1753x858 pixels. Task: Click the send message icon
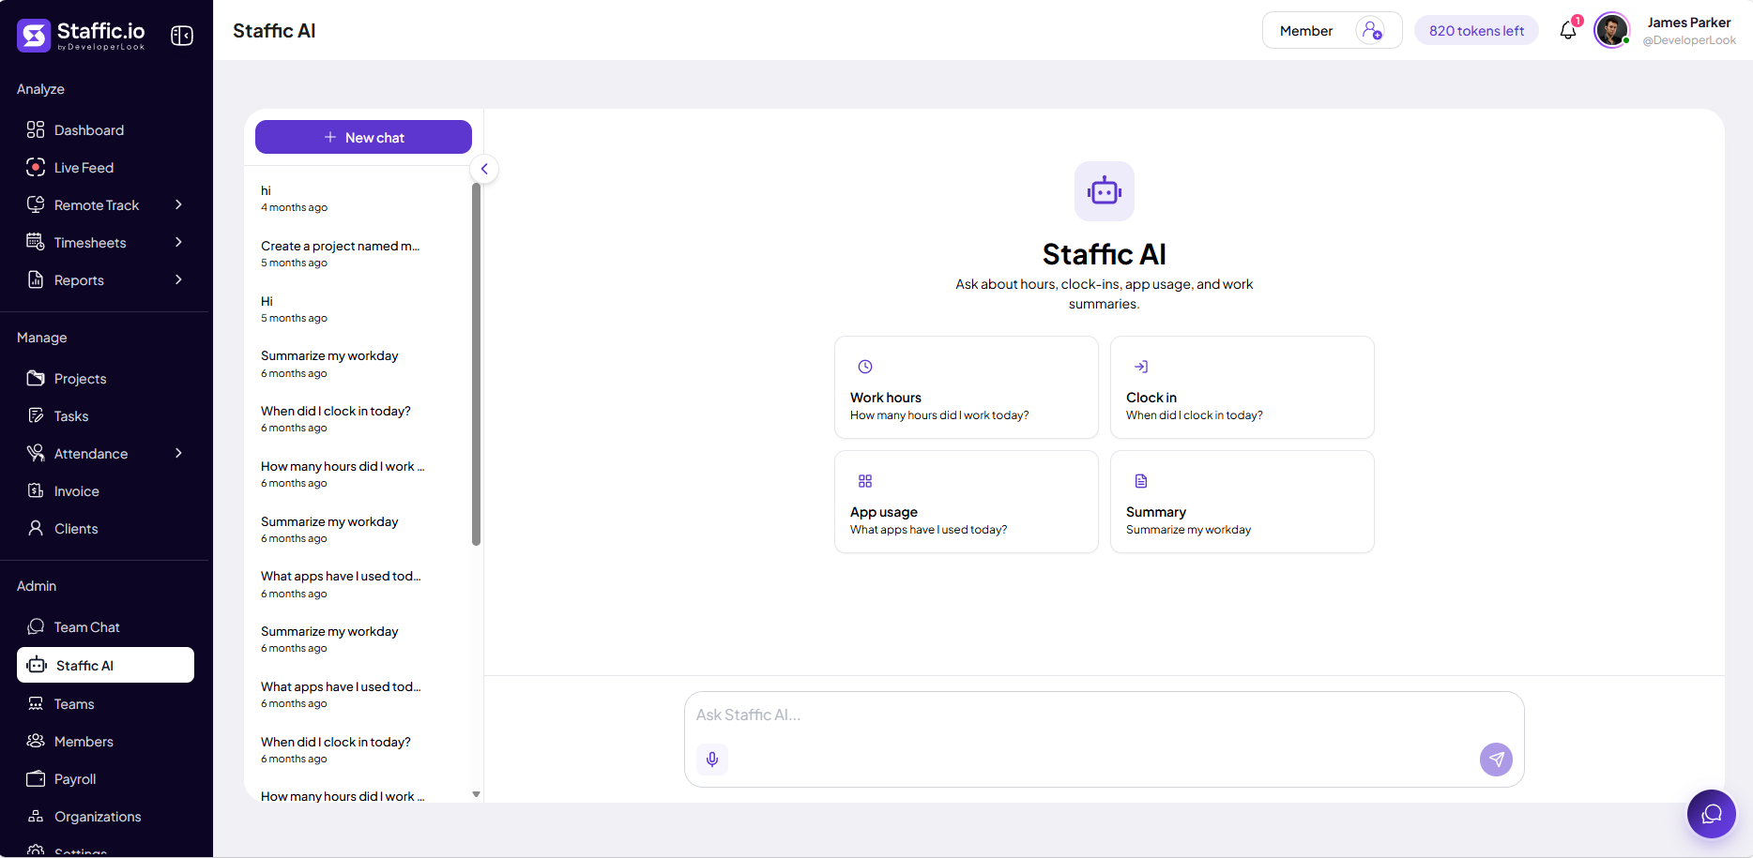tap(1496, 760)
